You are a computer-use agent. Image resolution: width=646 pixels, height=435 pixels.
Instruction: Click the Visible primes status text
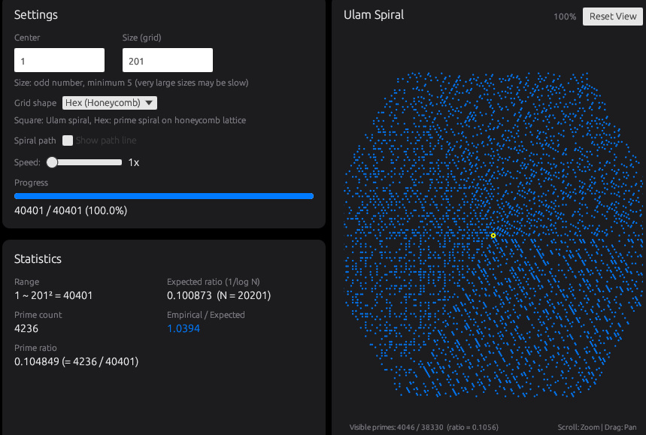pos(423,427)
